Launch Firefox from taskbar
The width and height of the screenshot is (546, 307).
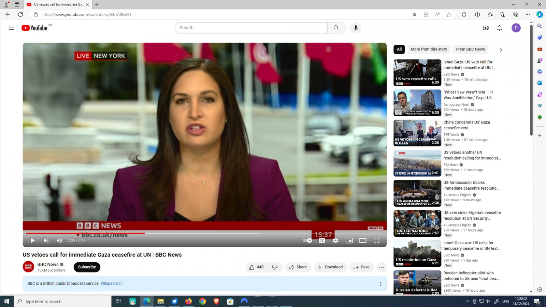point(188,301)
